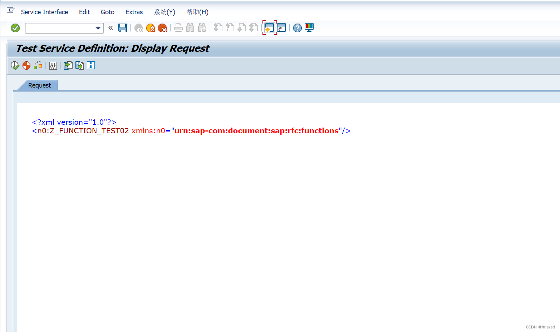Open the command field history dropdown arrow

[98, 28]
